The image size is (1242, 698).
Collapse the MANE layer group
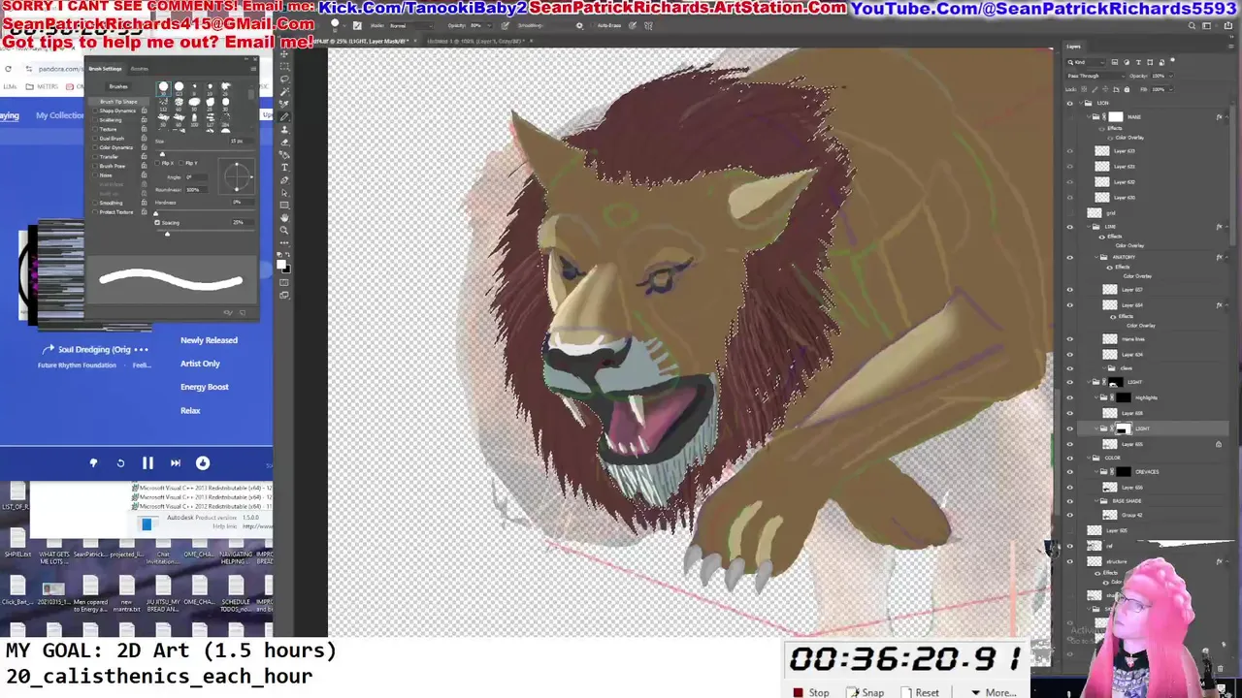(1089, 117)
